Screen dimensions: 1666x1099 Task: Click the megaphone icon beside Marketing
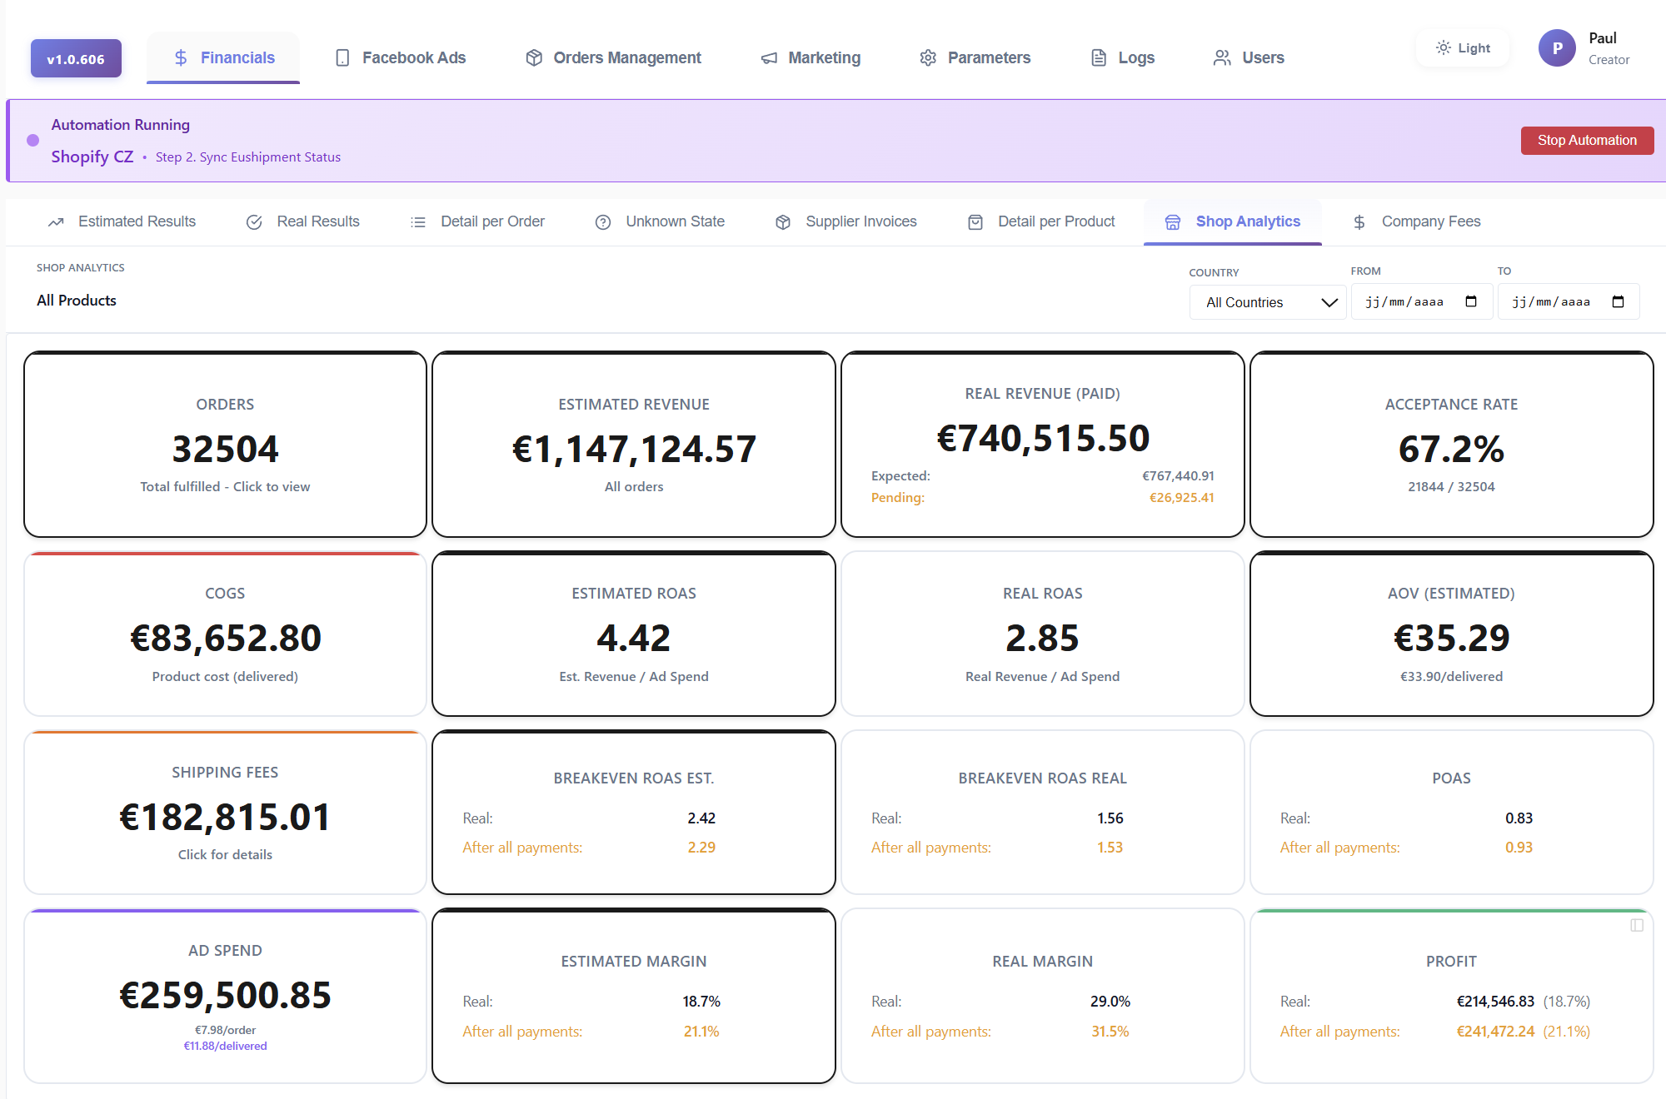[x=767, y=57]
